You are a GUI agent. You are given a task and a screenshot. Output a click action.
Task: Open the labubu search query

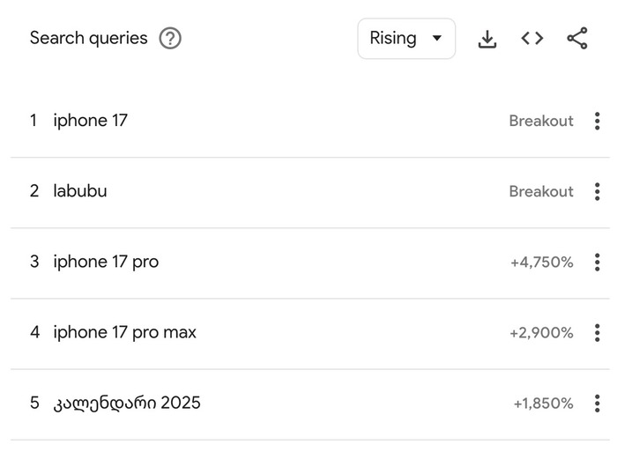tap(80, 191)
